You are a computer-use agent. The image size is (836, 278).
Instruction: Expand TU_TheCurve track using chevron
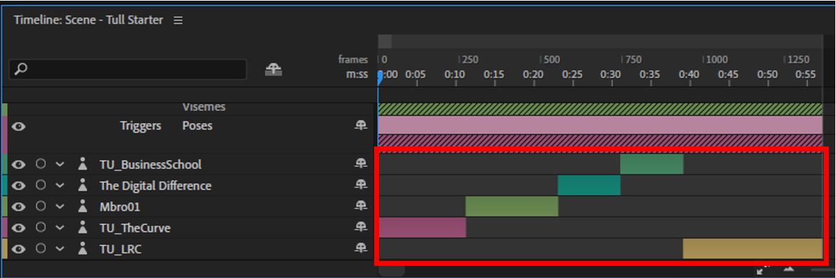pyautogui.click(x=60, y=228)
